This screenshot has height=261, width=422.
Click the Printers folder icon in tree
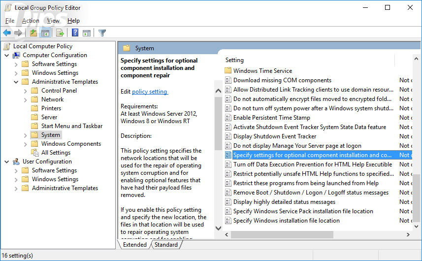tap(34, 108)
